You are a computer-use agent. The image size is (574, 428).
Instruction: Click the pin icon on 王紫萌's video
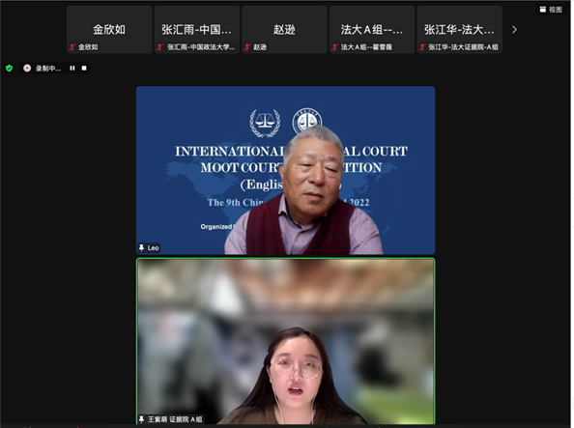coord(142,419)
